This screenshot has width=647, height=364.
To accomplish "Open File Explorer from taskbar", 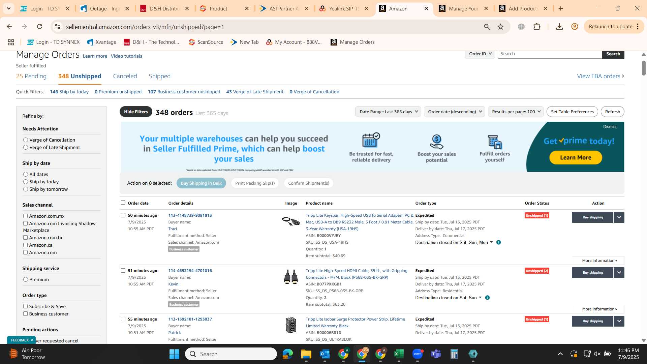I will tap(306, 354).
